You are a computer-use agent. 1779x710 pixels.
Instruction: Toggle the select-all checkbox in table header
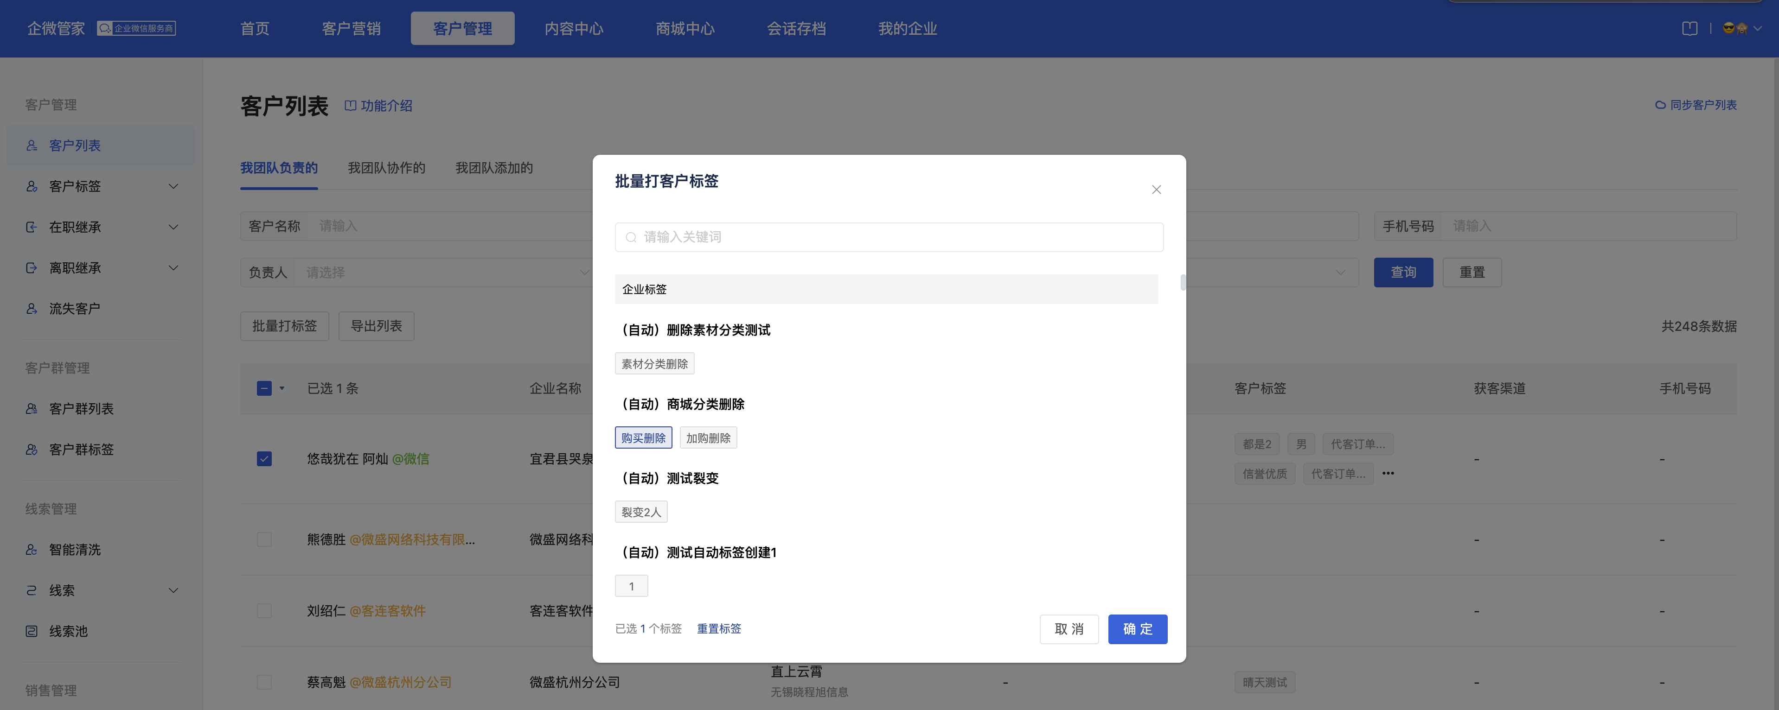tap(264, 388)
